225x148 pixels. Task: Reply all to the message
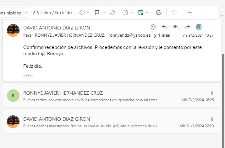[176, 27]
